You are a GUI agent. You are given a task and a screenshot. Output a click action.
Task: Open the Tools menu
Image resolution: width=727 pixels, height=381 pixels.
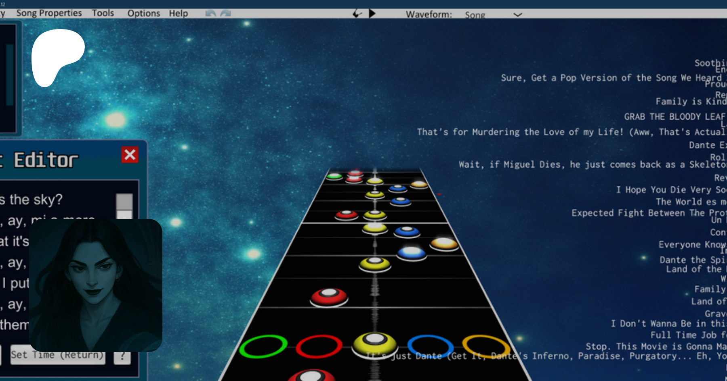point(103,13)
